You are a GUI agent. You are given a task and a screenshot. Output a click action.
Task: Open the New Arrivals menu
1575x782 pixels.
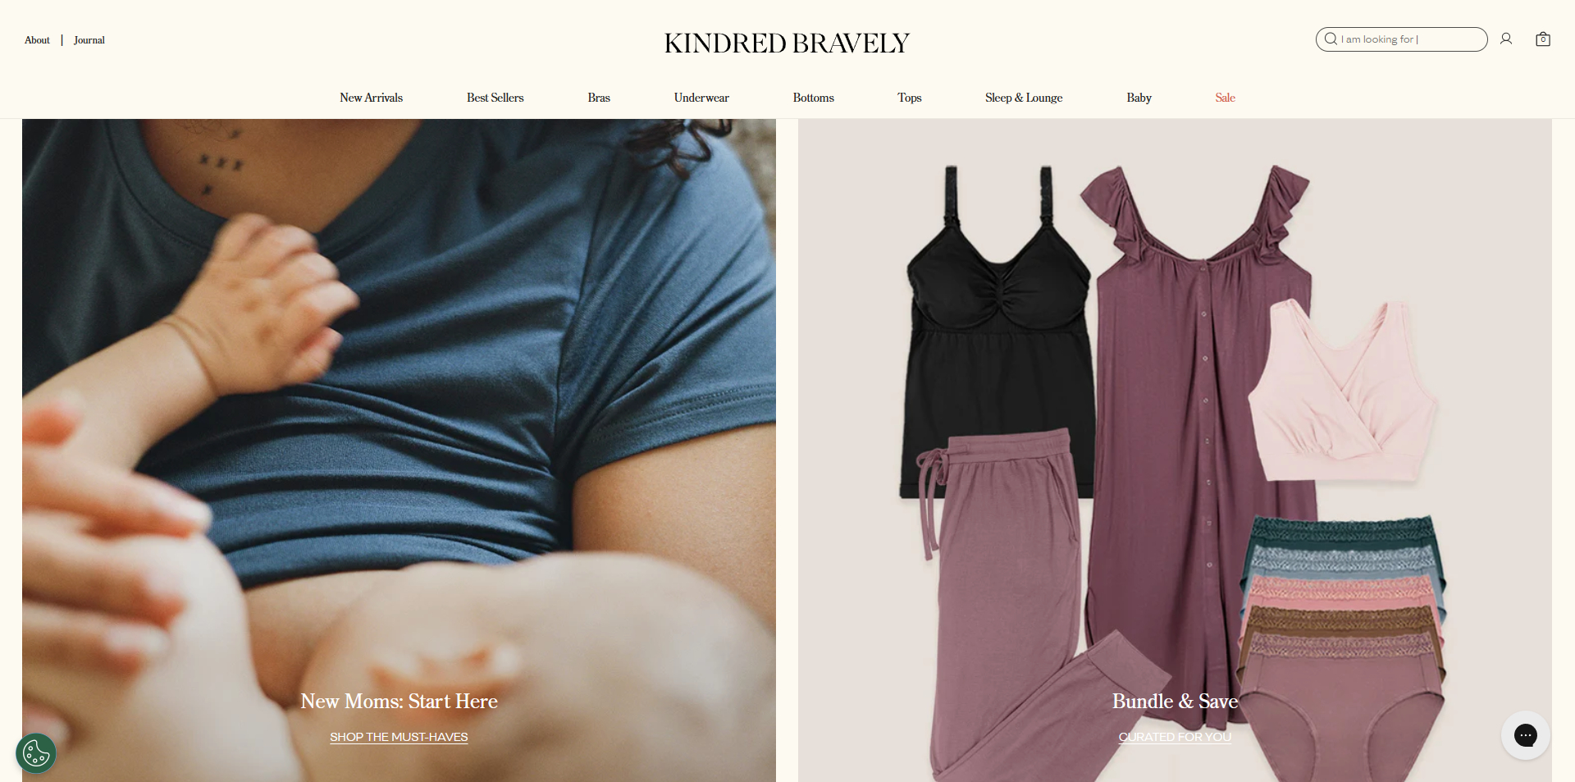point(372,98)
